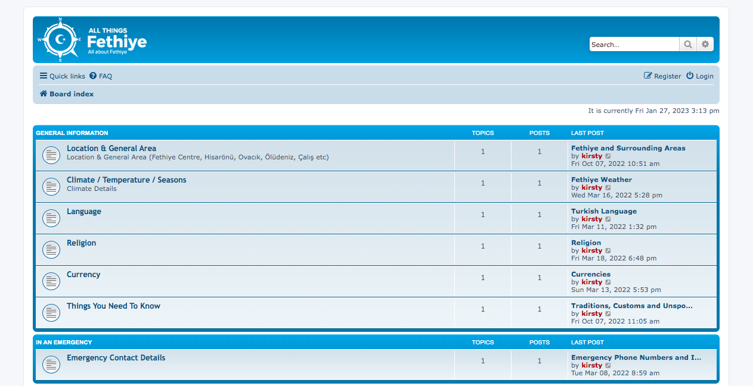This screenshot has width=753, height=386.
Task: Open last post Currencies
Action: pos(591,274)
